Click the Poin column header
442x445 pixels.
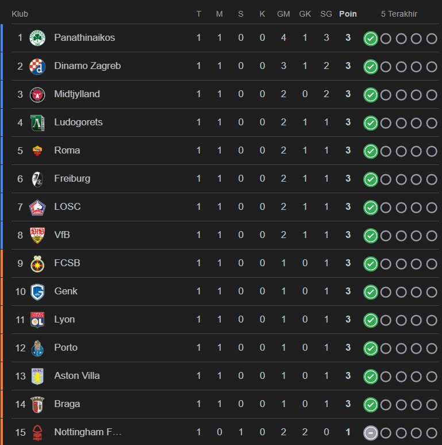348,14
